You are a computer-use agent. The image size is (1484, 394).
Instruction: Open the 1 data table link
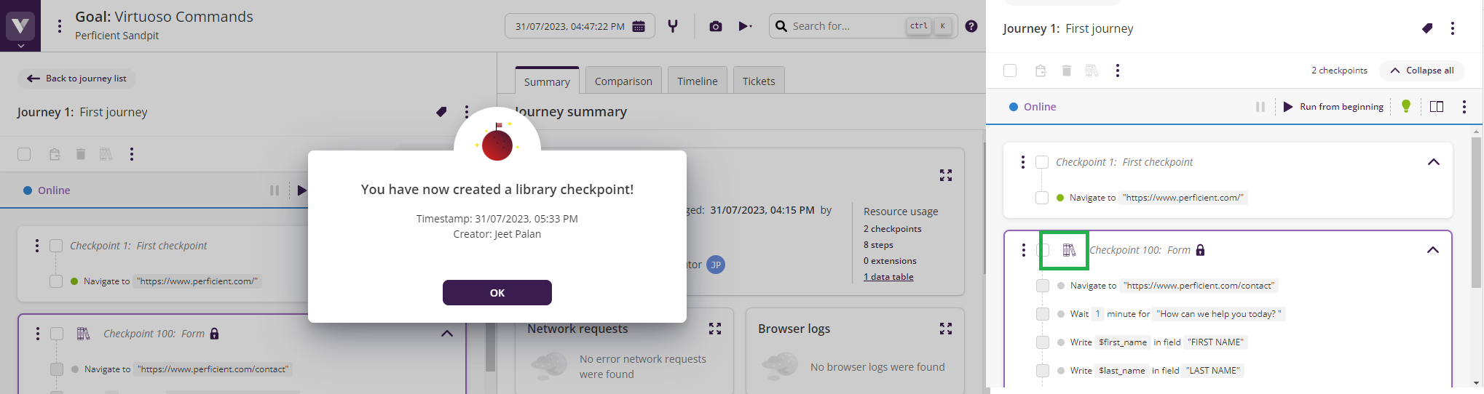[888, 276]
